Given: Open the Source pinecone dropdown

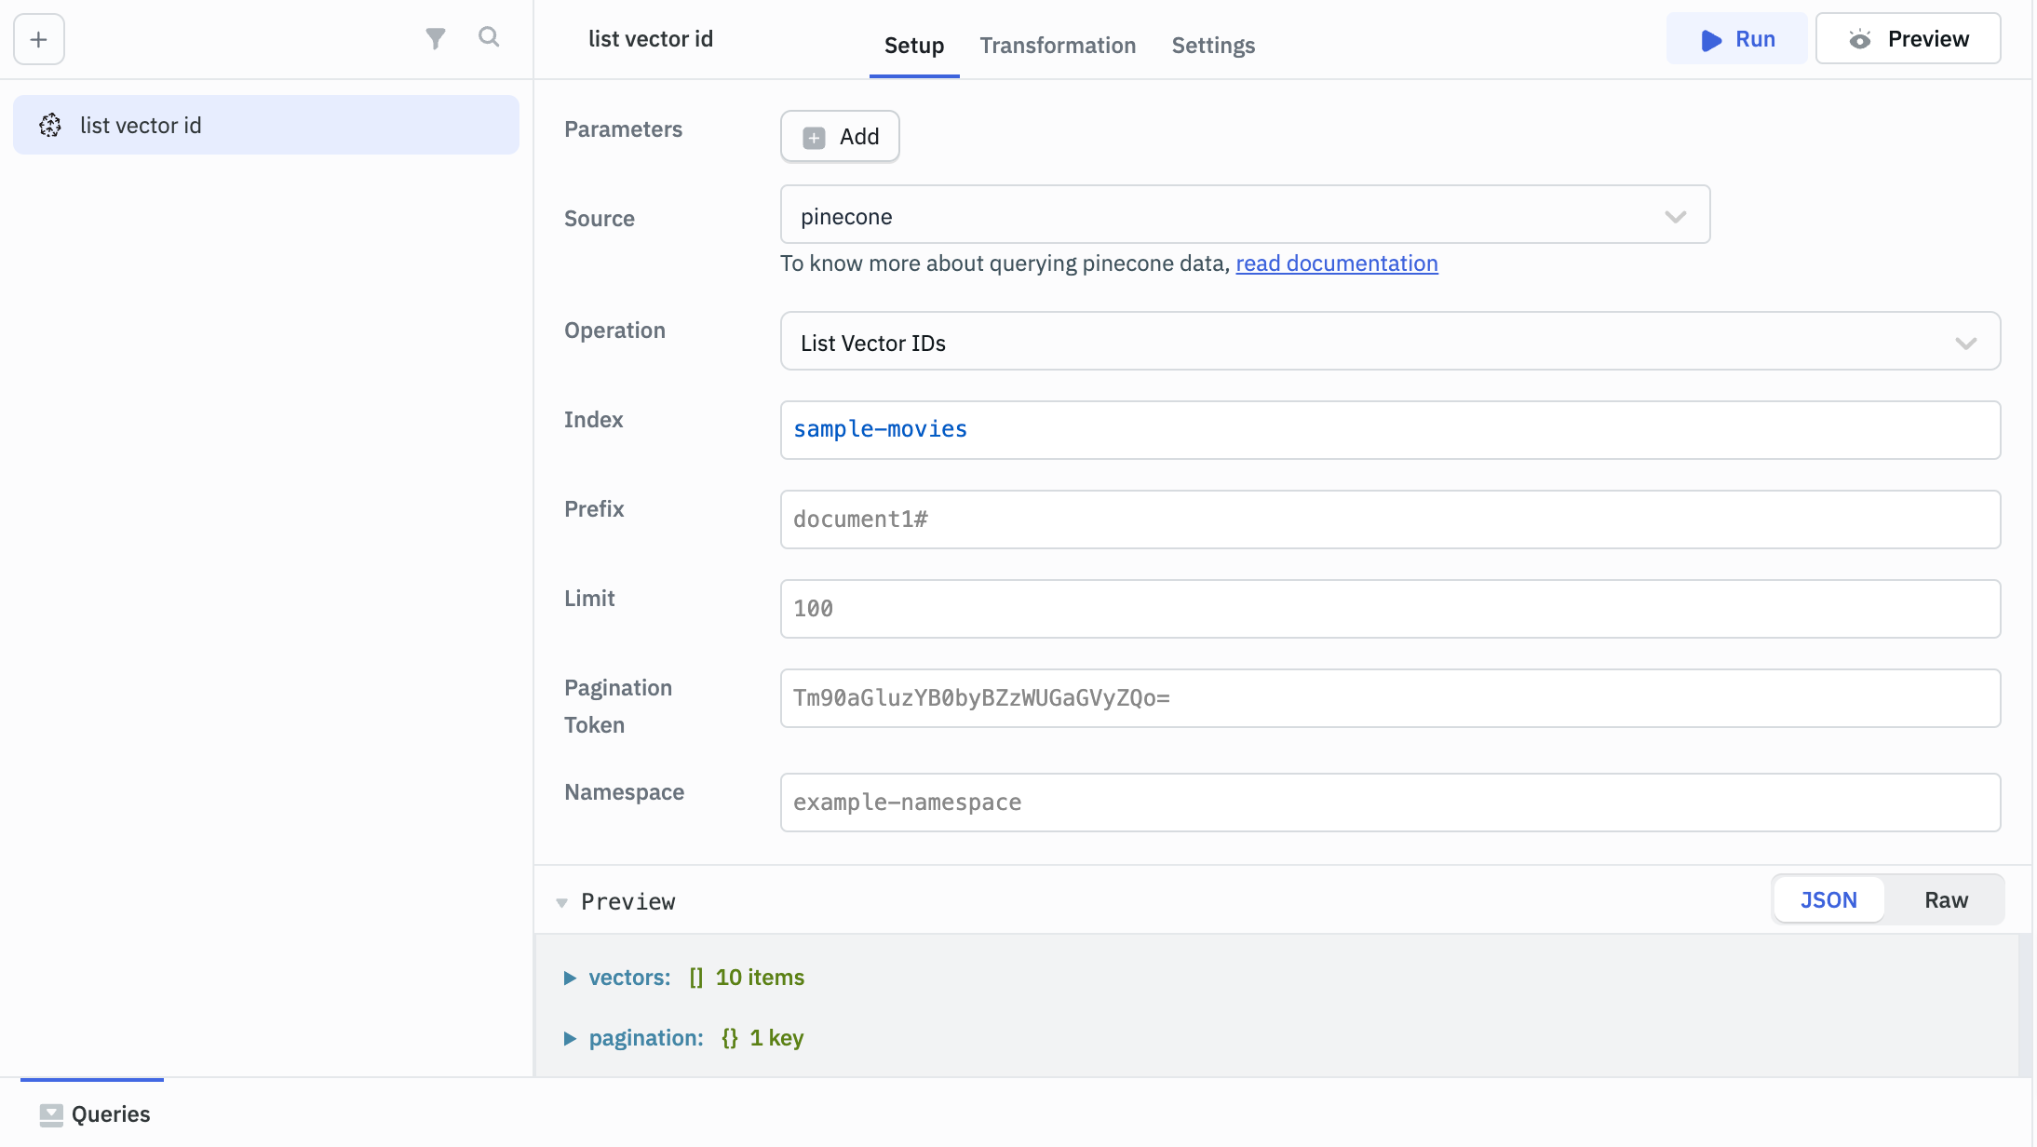Looking at the screenshot, I should (x=1245, y=216).
